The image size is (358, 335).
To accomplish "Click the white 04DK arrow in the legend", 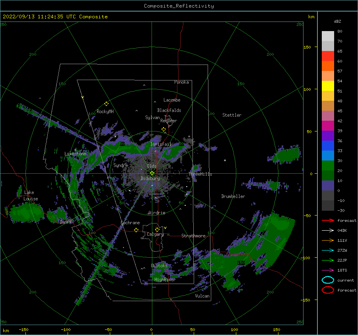I will click(x=328, y=231).
